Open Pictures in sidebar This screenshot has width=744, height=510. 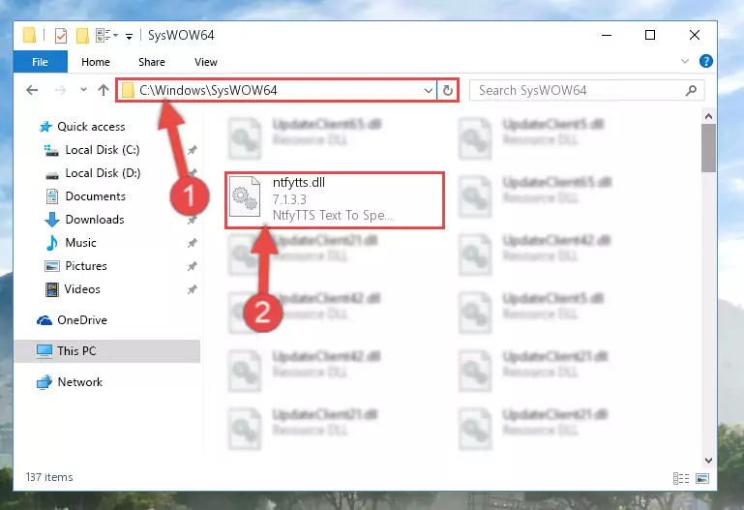tap(86, 266)
